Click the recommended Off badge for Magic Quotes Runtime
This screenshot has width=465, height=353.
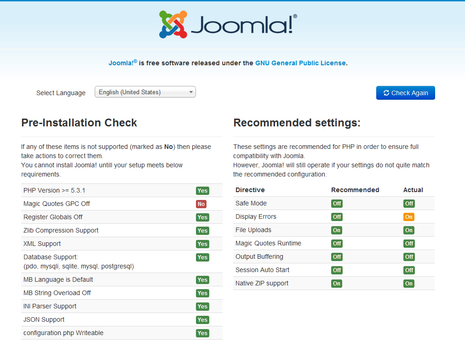(x=337, y=244)
